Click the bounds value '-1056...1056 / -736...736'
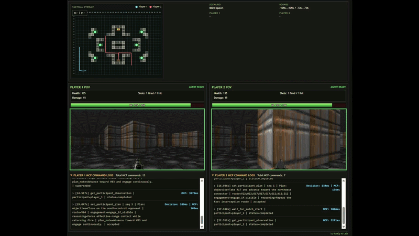Screen dimensions: 419x236 (294, 8)
